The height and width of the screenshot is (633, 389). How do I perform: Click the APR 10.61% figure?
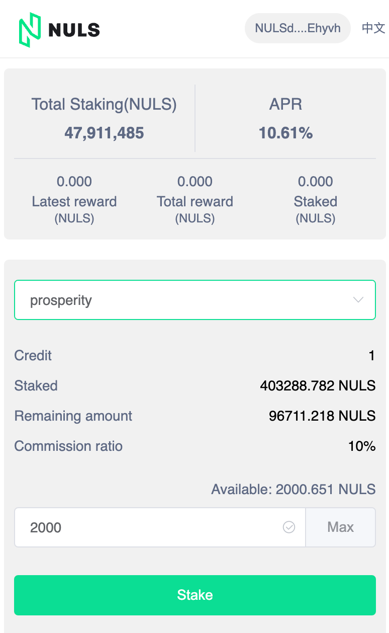(x=285, y=133)
